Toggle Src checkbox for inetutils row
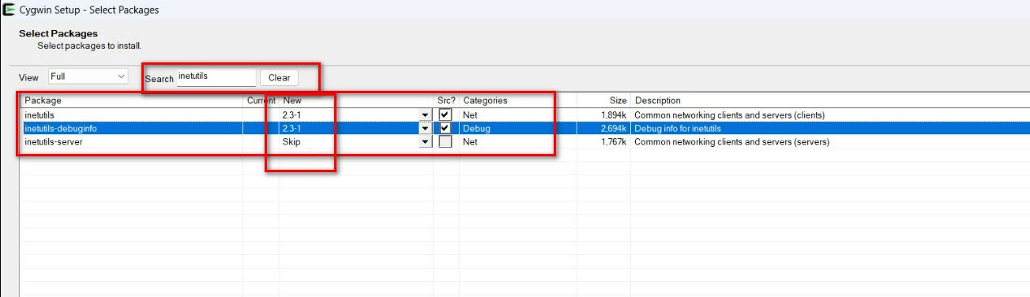The image size is (1030, 297). 445,115
